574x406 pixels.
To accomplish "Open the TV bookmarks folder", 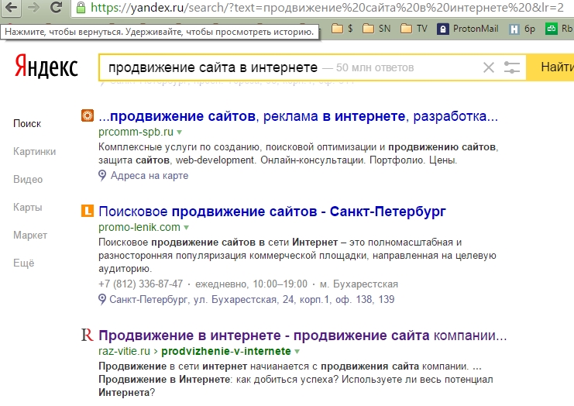I will point(414,29).
